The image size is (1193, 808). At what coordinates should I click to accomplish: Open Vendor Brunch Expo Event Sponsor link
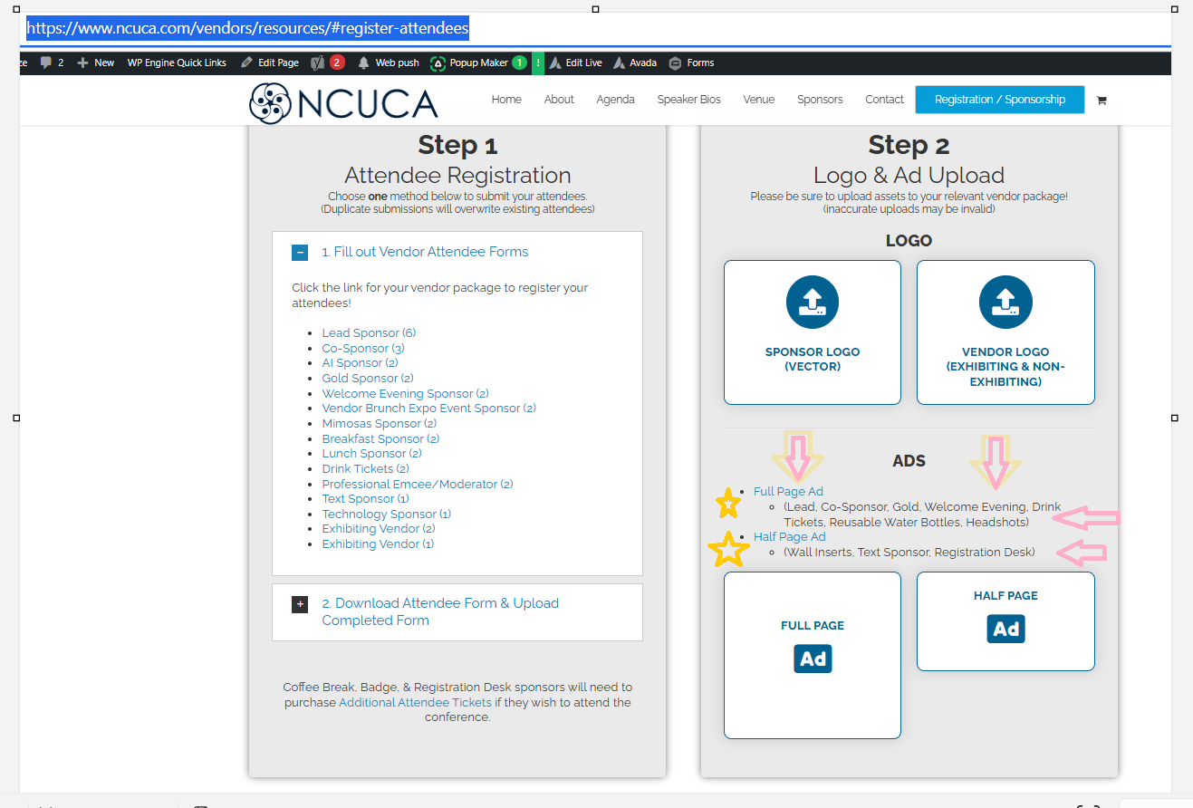click(429, 409)
